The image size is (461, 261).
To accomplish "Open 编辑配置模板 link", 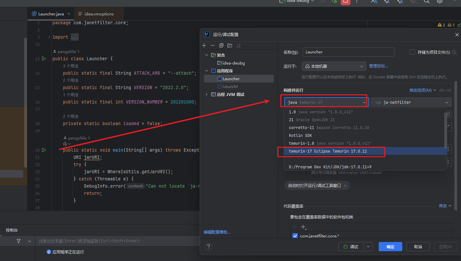I will point(217,232).
